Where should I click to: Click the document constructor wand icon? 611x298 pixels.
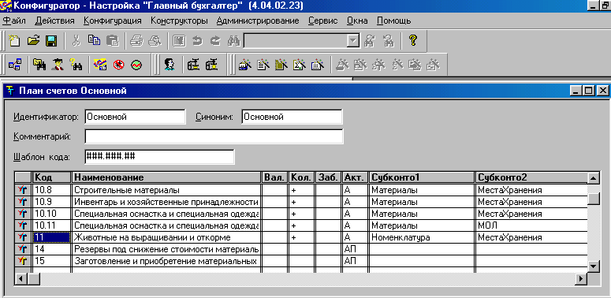click(263, 65)
